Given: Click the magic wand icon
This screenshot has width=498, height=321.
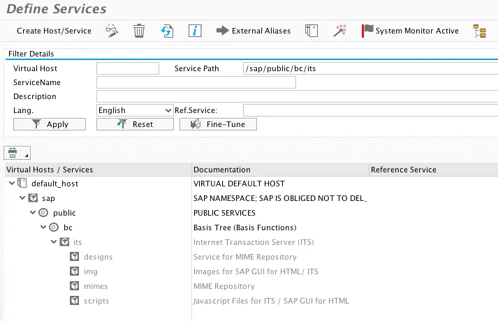Looking at the screenshot, I should point(340,31).
